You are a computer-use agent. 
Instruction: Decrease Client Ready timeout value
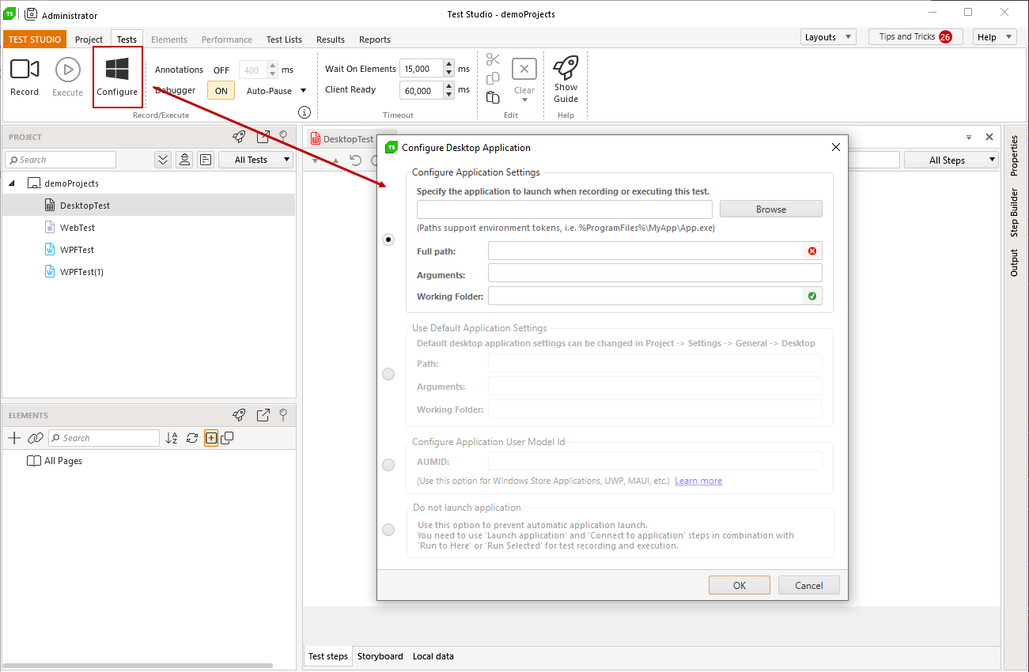pyautogui.click(x=449, y=94)
